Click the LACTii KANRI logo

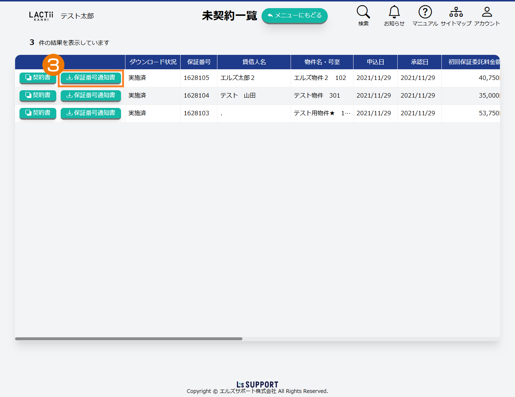click(x=41, y=16)
